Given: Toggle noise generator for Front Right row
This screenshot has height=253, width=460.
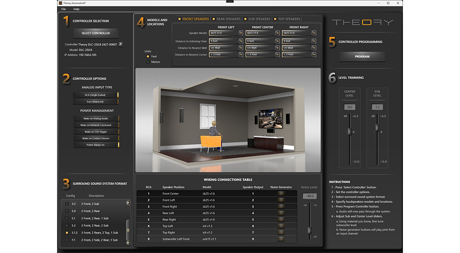Looking at the screenshot, I should click(x=281, y=207).
